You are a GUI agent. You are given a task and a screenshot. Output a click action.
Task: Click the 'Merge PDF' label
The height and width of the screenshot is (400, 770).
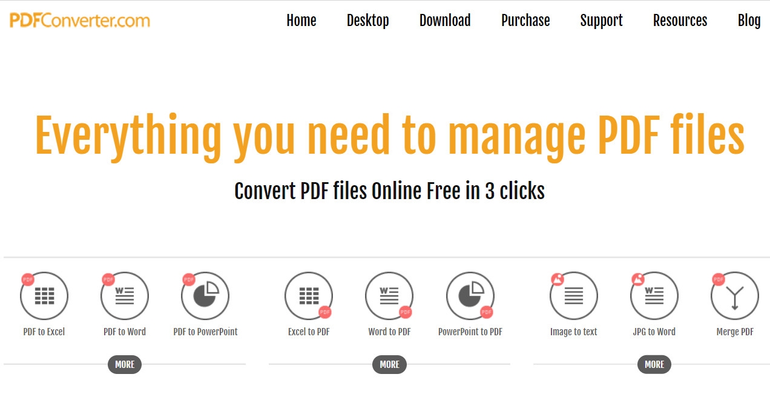tap(735, 332)
